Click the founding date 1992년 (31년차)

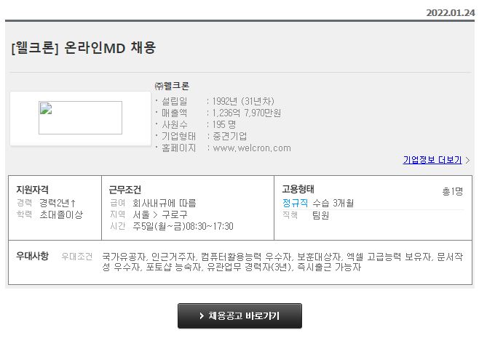243,101
